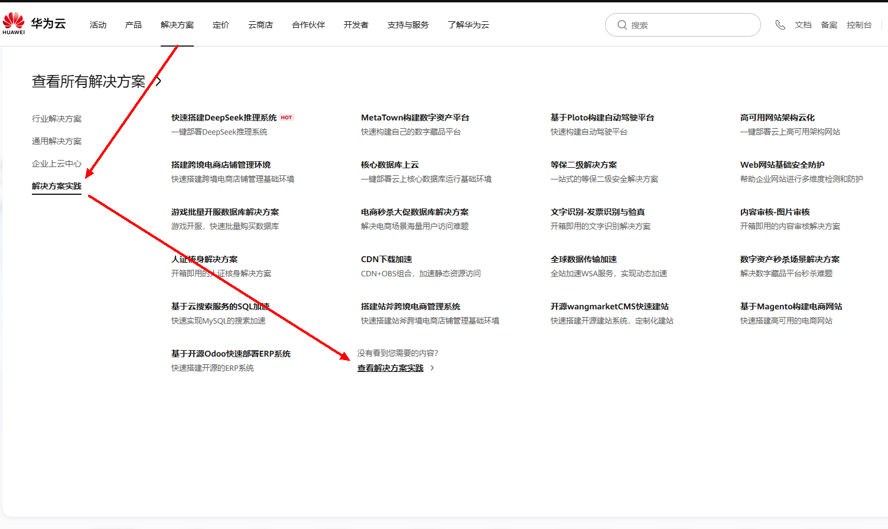This screenshot has height=529, width=888.
Task: Open the 云商店 menu
Action: click(261, 25)
